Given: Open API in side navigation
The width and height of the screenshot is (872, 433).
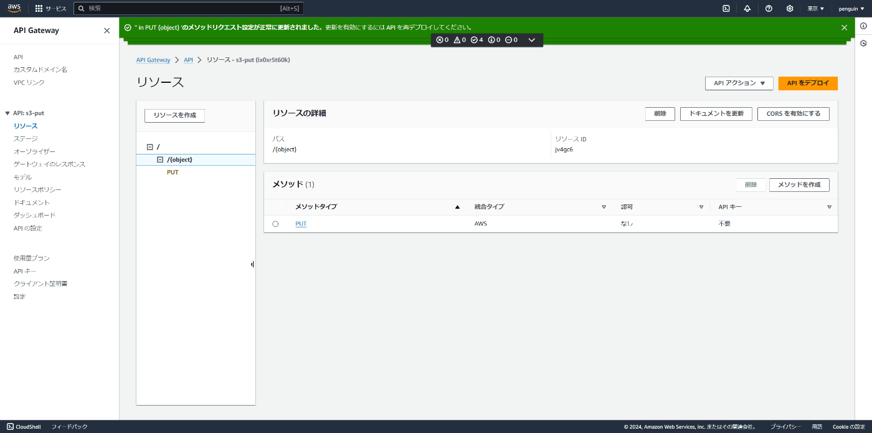Looking at the screenshot, I should (18, 57).
